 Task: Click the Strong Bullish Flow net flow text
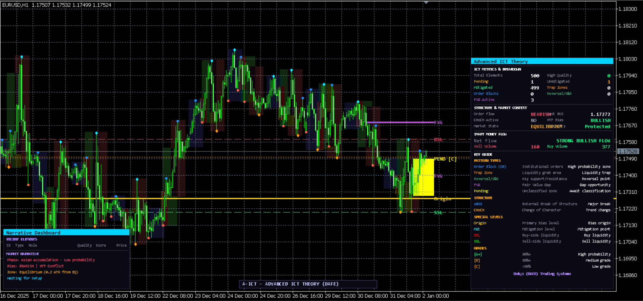[583, 141]
